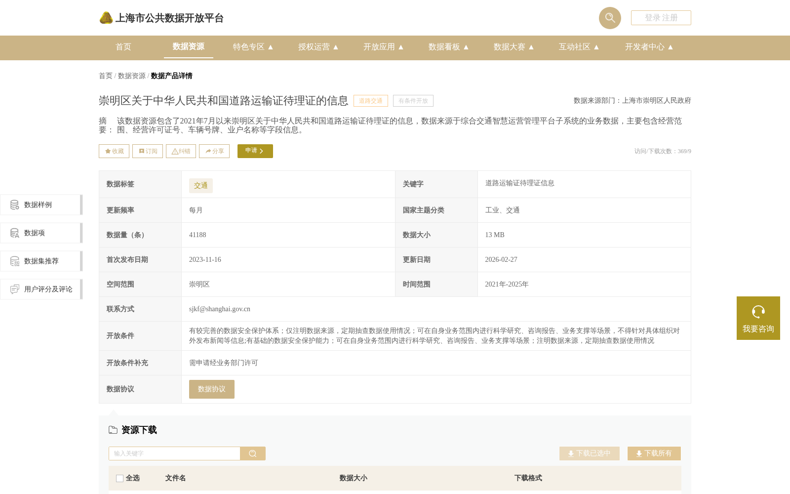Screen dimensions: 790x494
Task: Click the 需申请经业务部门许可 text
Action: click(x=224, y=363)
